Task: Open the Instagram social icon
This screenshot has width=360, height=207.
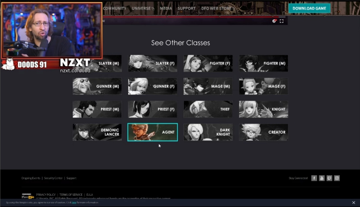Action: [337, 178]
